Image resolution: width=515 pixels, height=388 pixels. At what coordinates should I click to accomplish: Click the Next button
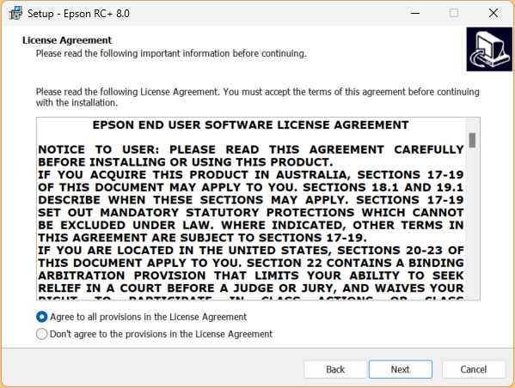(x=401, y=369)
